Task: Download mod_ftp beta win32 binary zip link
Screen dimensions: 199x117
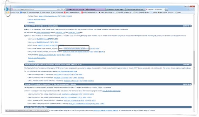Action: tap(79, 104)
